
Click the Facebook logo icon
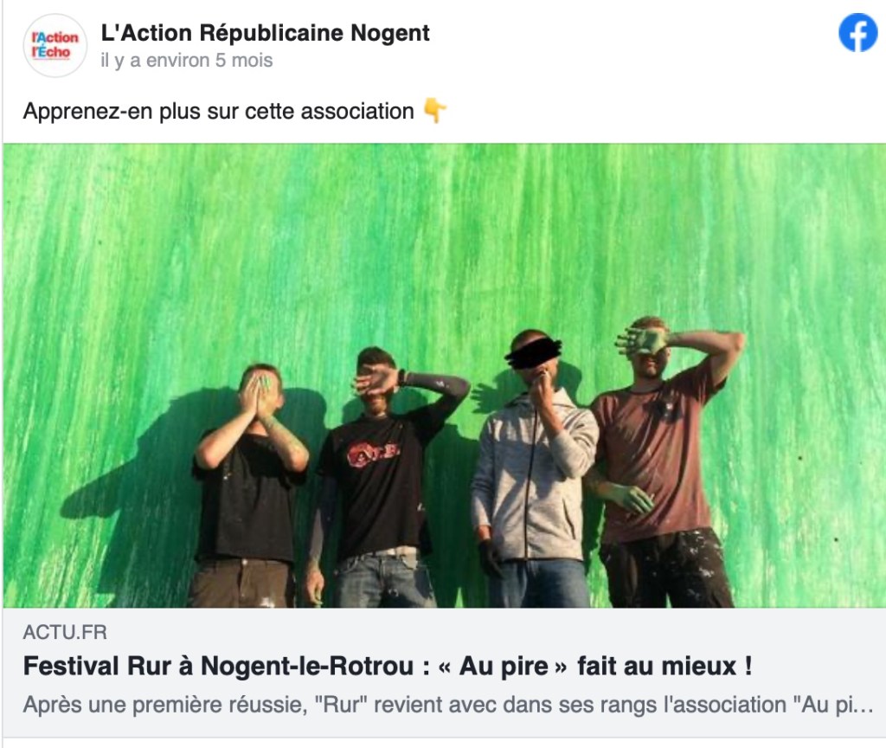pos(857,33)
